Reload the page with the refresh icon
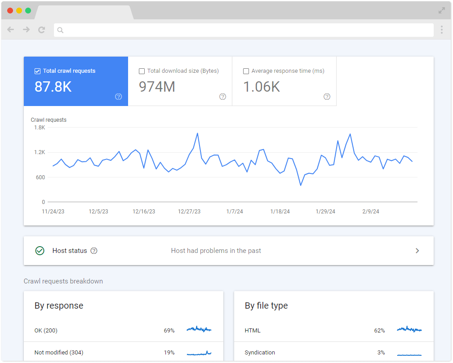The height and width of the screenshot is (363, 453). [42, 30]
